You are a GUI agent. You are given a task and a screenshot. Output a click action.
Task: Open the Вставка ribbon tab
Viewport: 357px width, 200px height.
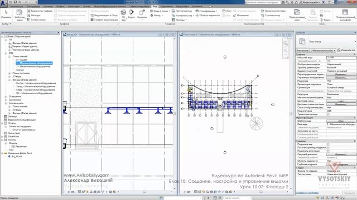click(x=60, y=7)
